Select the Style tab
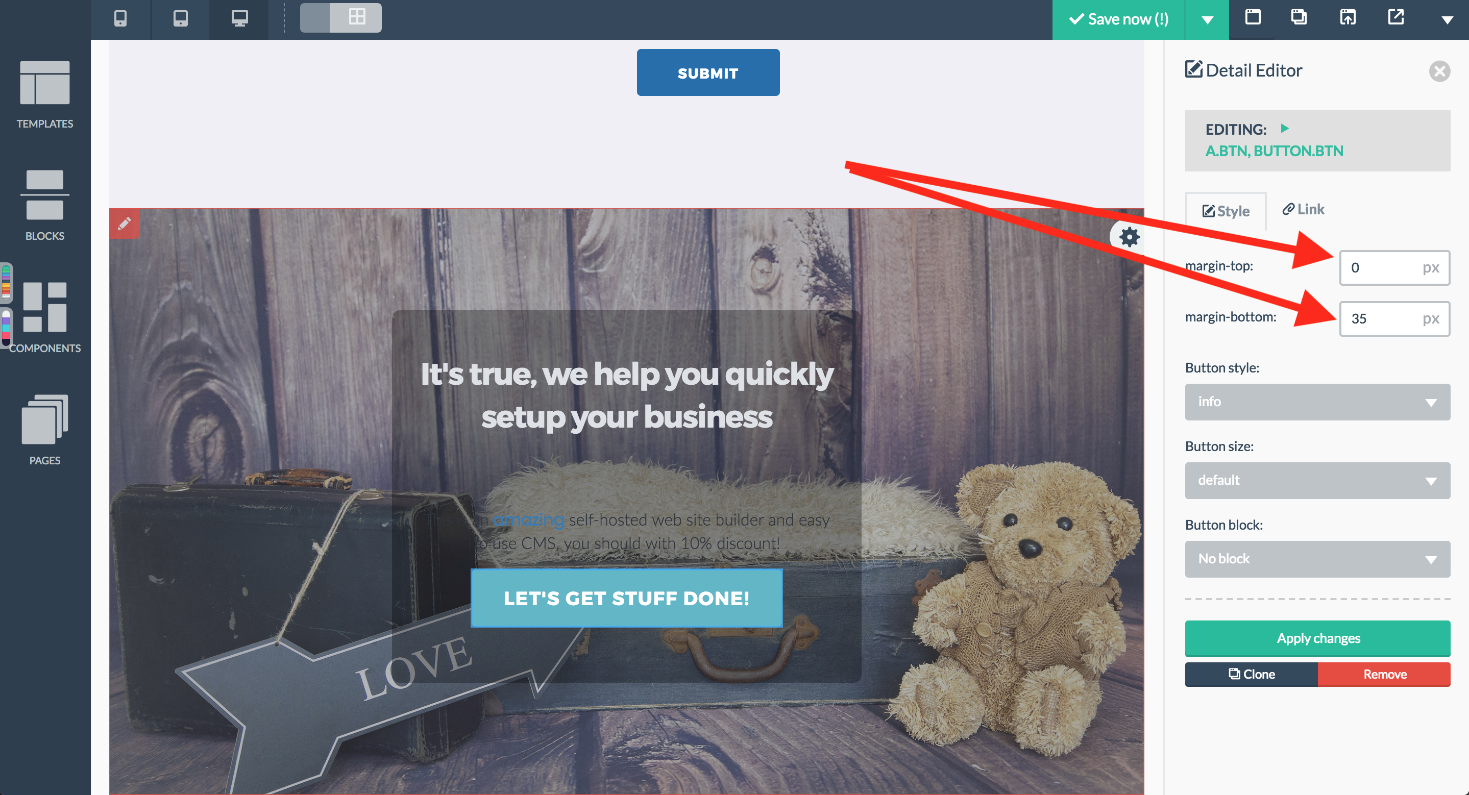The height and width of the screenshot is (795, 1469). click(x=1226, y=211)
